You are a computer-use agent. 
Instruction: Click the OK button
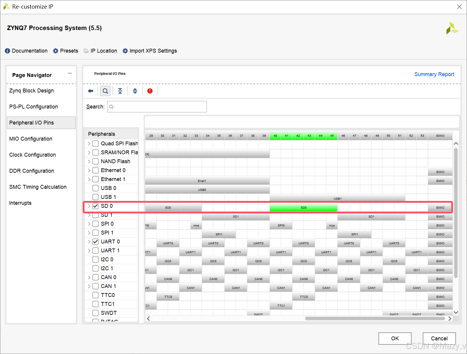tap(395, 338)
